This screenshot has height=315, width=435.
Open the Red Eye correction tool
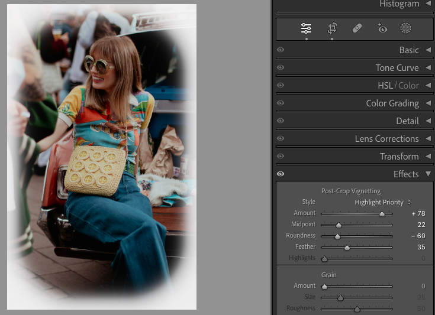[382, 28]
